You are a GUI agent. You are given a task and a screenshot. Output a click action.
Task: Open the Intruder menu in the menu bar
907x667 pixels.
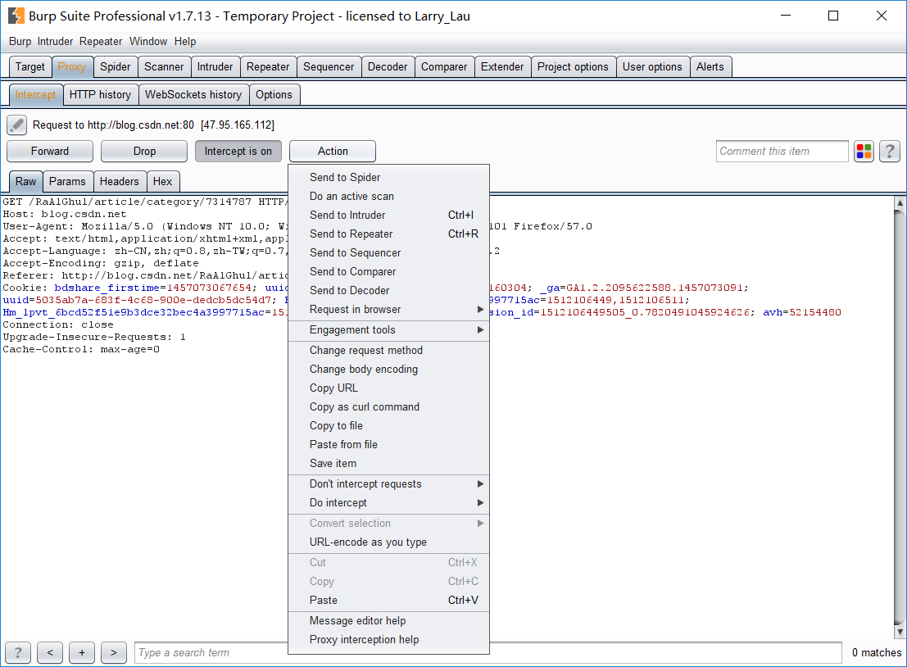[x=56, y=42]
